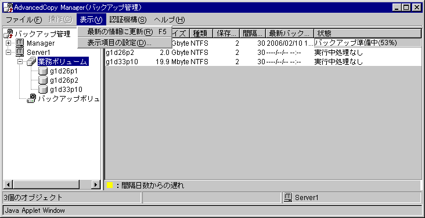This screenshot has height=218, width=425.
Task: Click the Java Applet Window label
Action: (x=35, y=210)
